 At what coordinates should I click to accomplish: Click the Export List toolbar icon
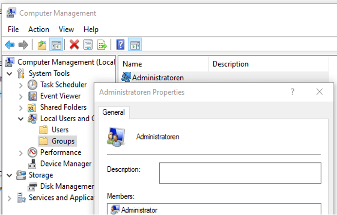[x=102, y=45]
